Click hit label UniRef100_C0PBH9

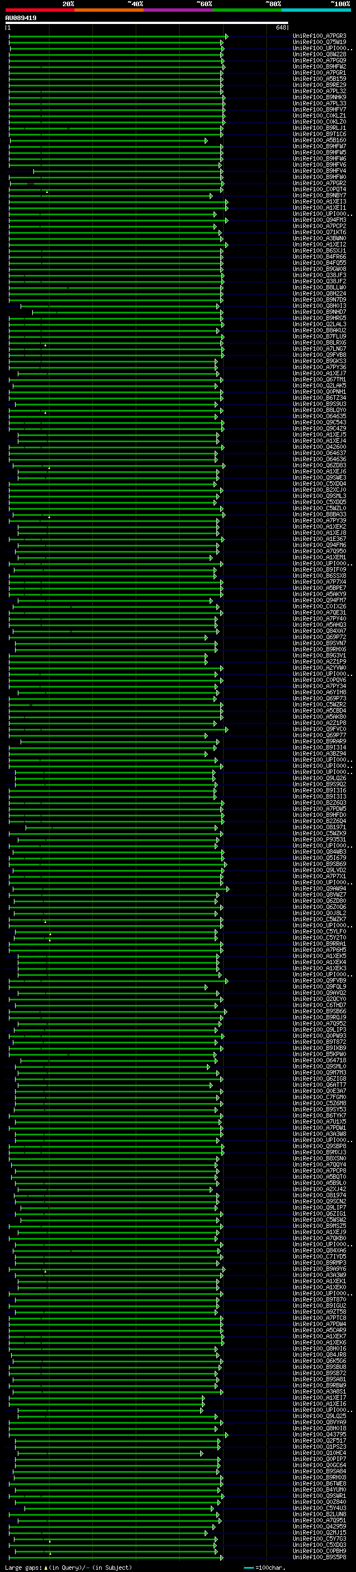319,1551
